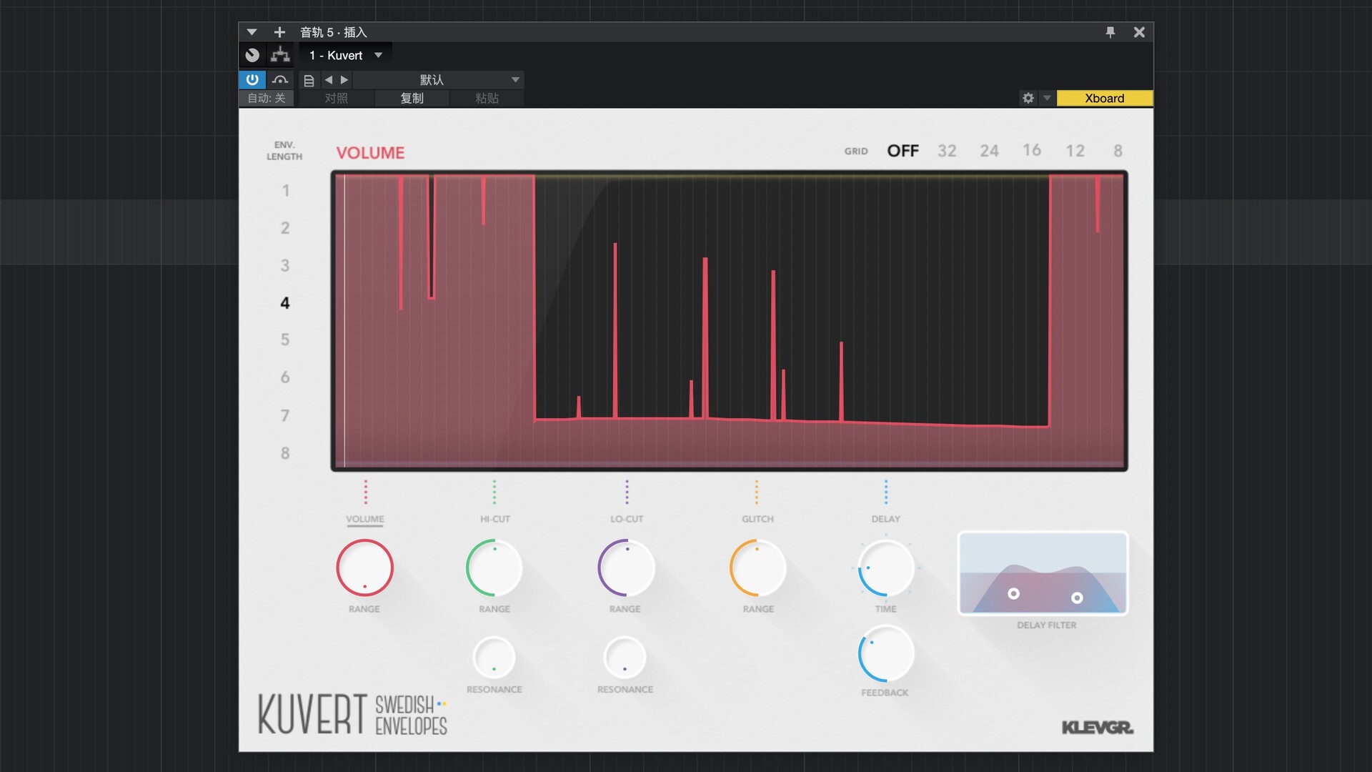The height and width of the screenshot is (772, 1372).
Task: Click the 对照 compare button
Action: pyautogui.click(x=337, y=98)
